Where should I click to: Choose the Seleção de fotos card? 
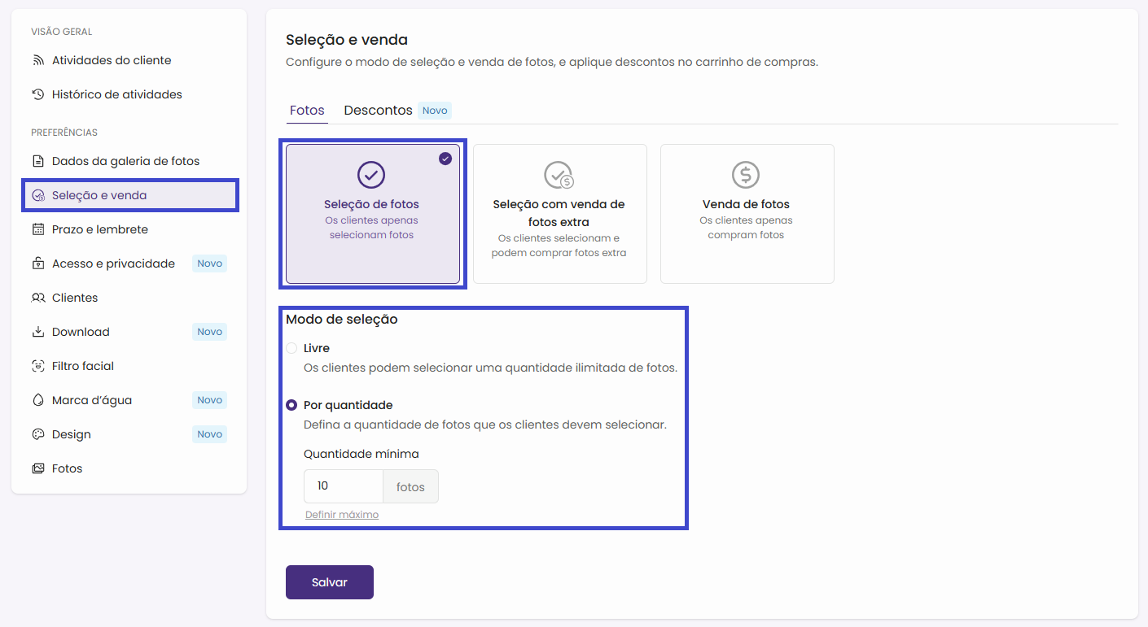tap(372, 214)
